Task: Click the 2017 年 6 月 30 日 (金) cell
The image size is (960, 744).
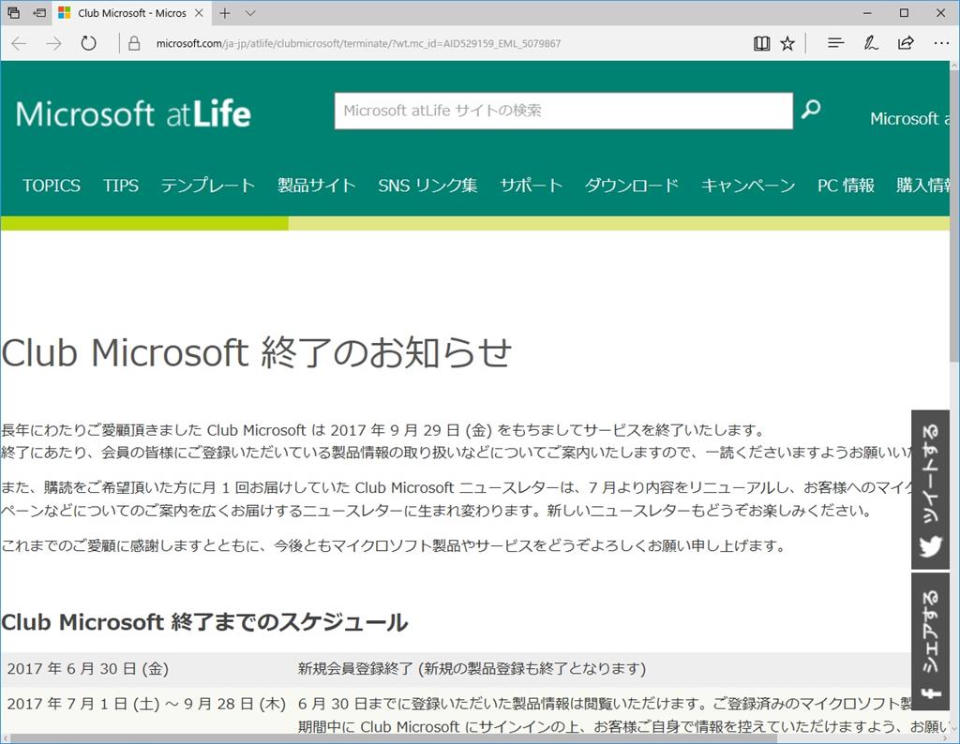Action: tap(87, 669)
